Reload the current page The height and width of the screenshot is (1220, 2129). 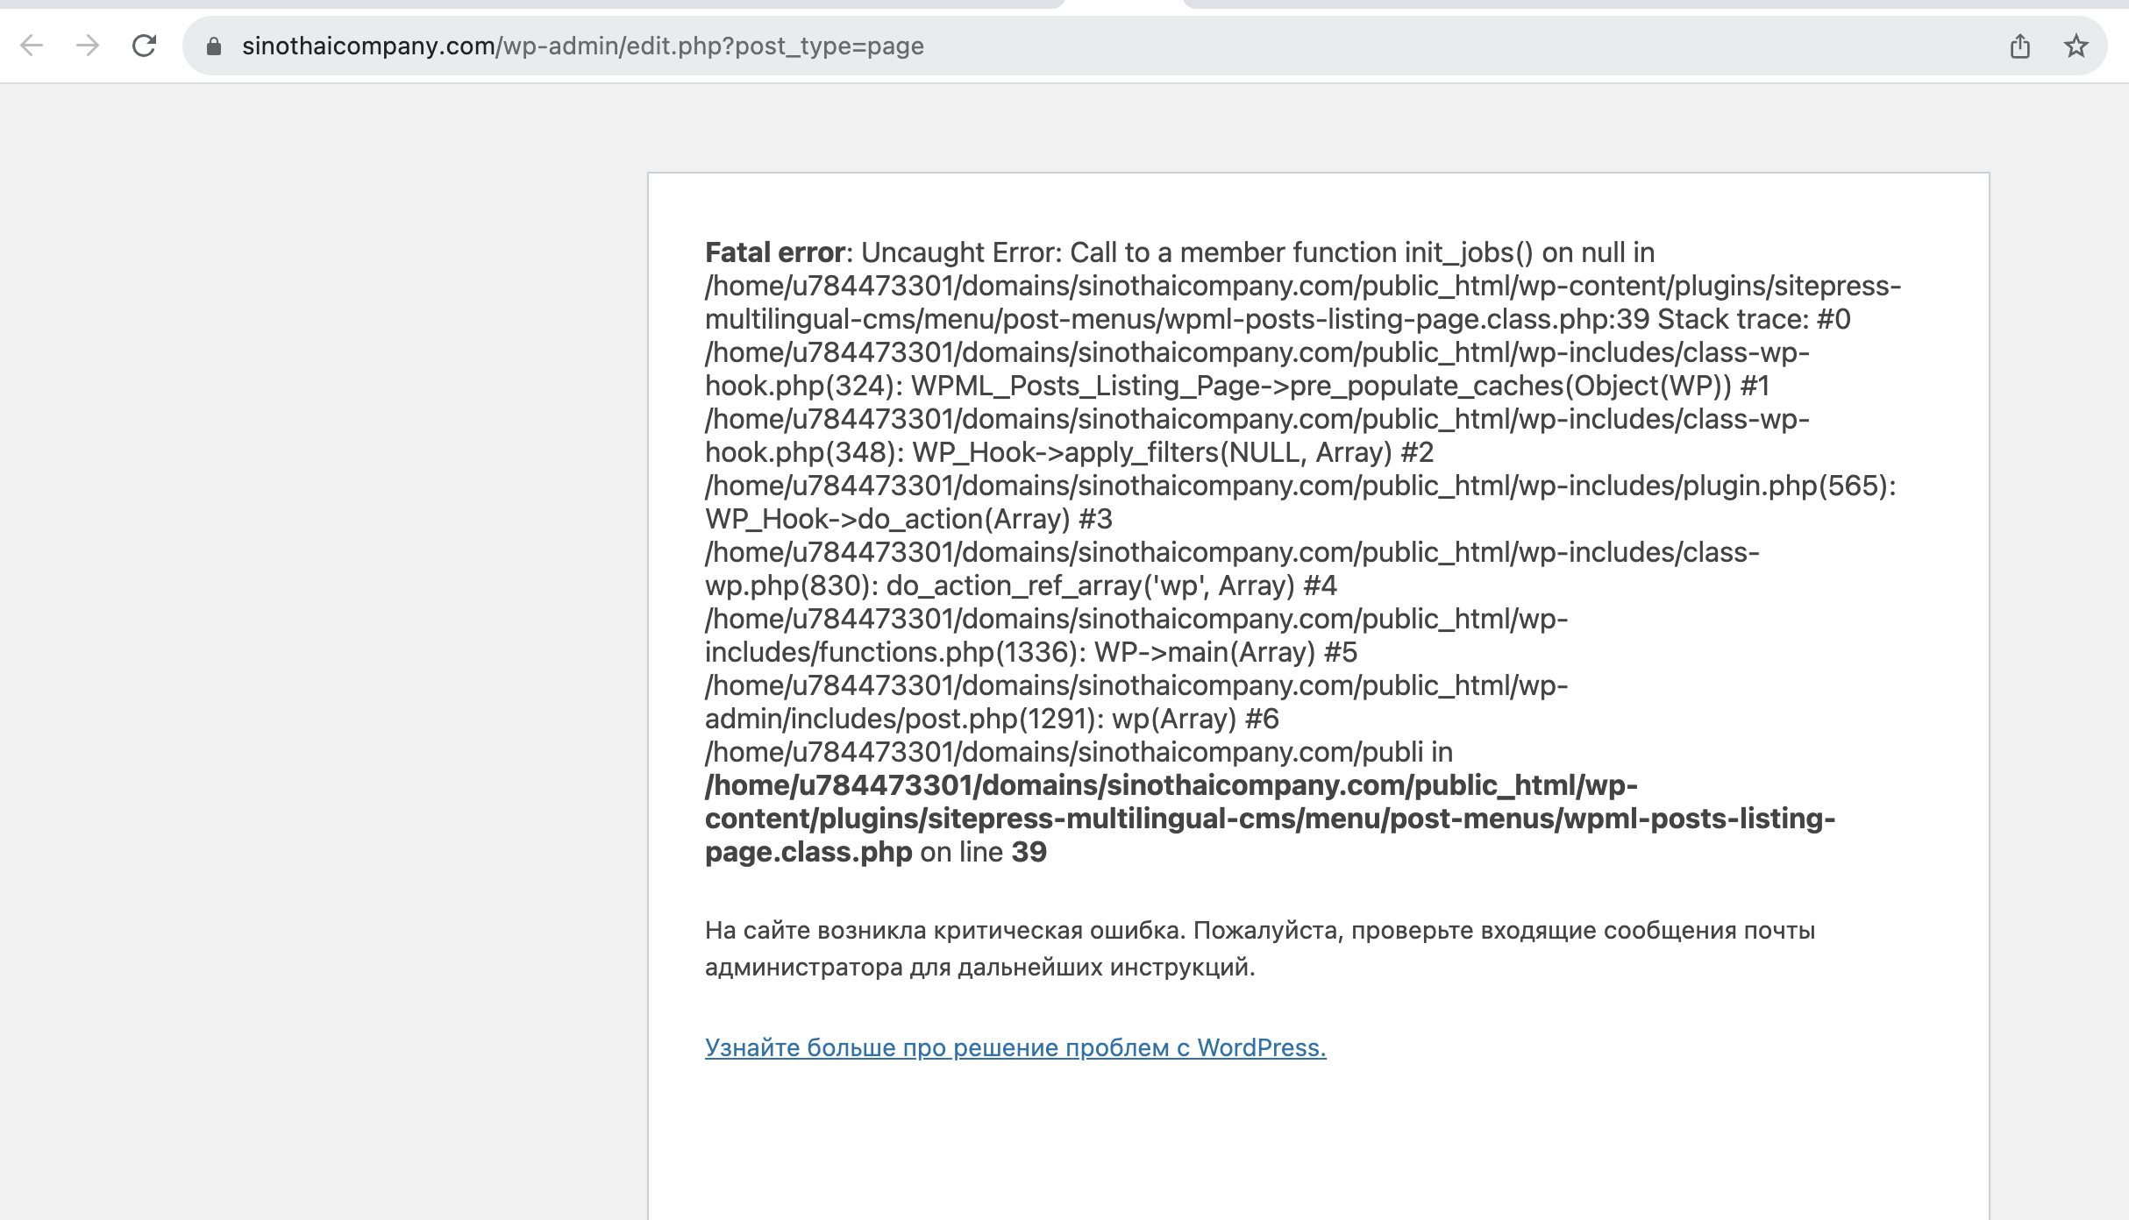point(144,46)
